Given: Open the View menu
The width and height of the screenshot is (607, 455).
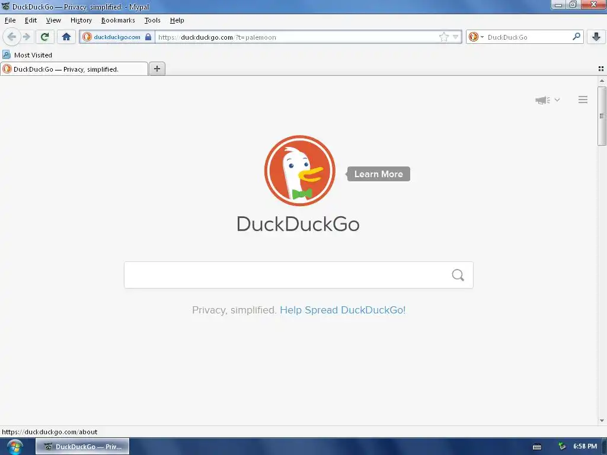Looking at the screenshot, I should [53, 20].
